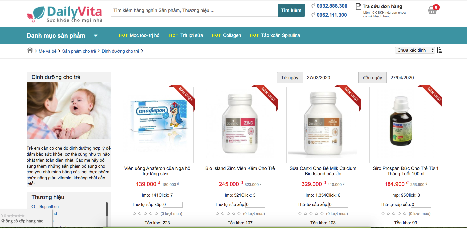Toggle the sort direction icon
Screen dimensions: 467x228
click(439, 50)
